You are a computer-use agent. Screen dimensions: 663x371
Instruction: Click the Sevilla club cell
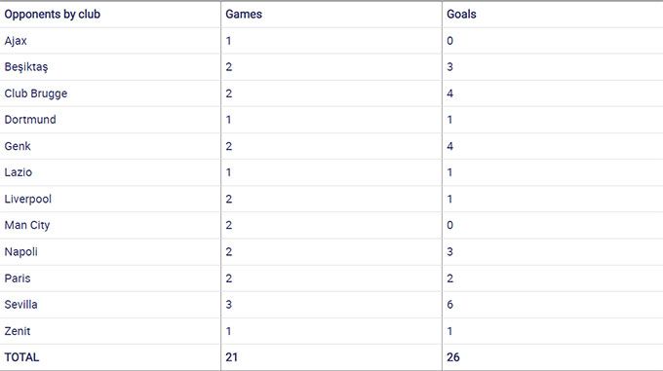(x=20, y=305)
